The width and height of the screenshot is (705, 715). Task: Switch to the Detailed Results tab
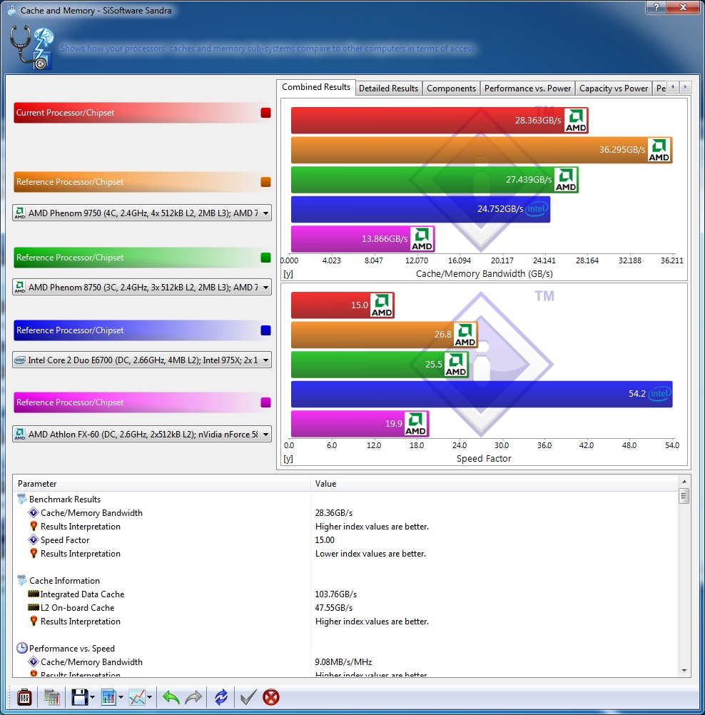[x=388, y=88]
